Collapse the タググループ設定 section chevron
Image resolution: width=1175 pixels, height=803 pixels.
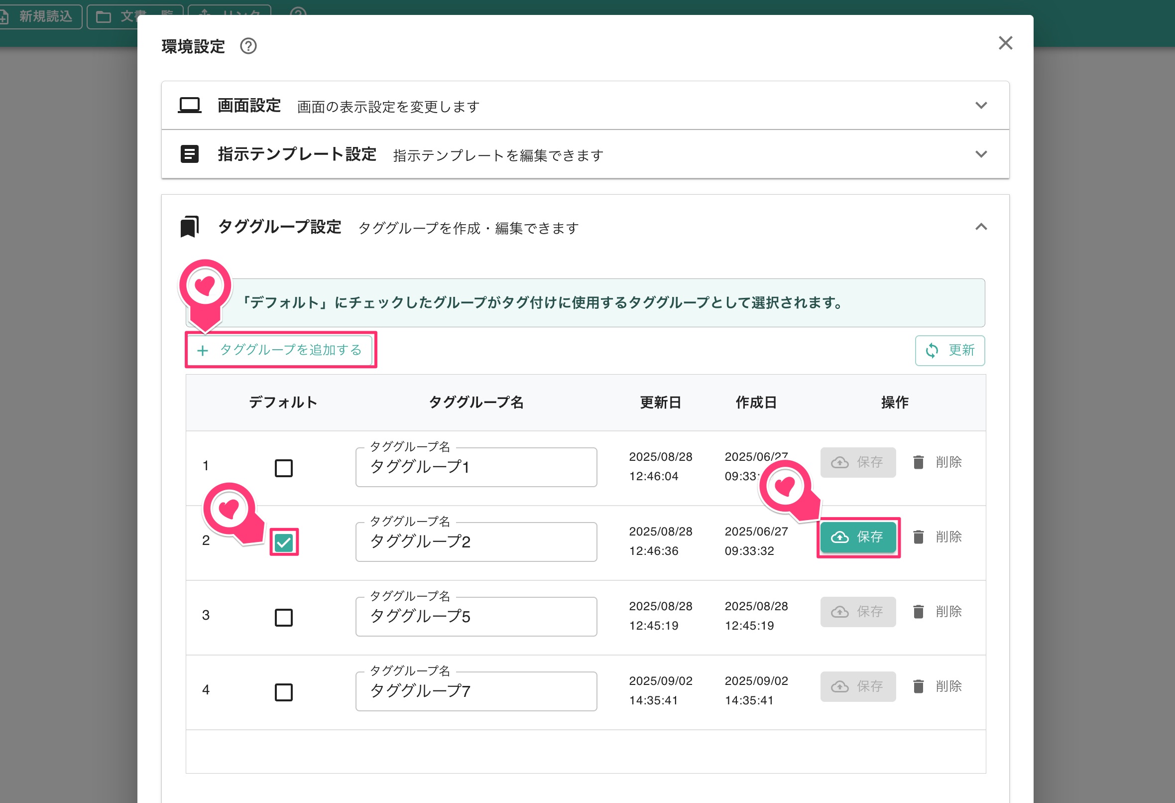tap(981, 227)
